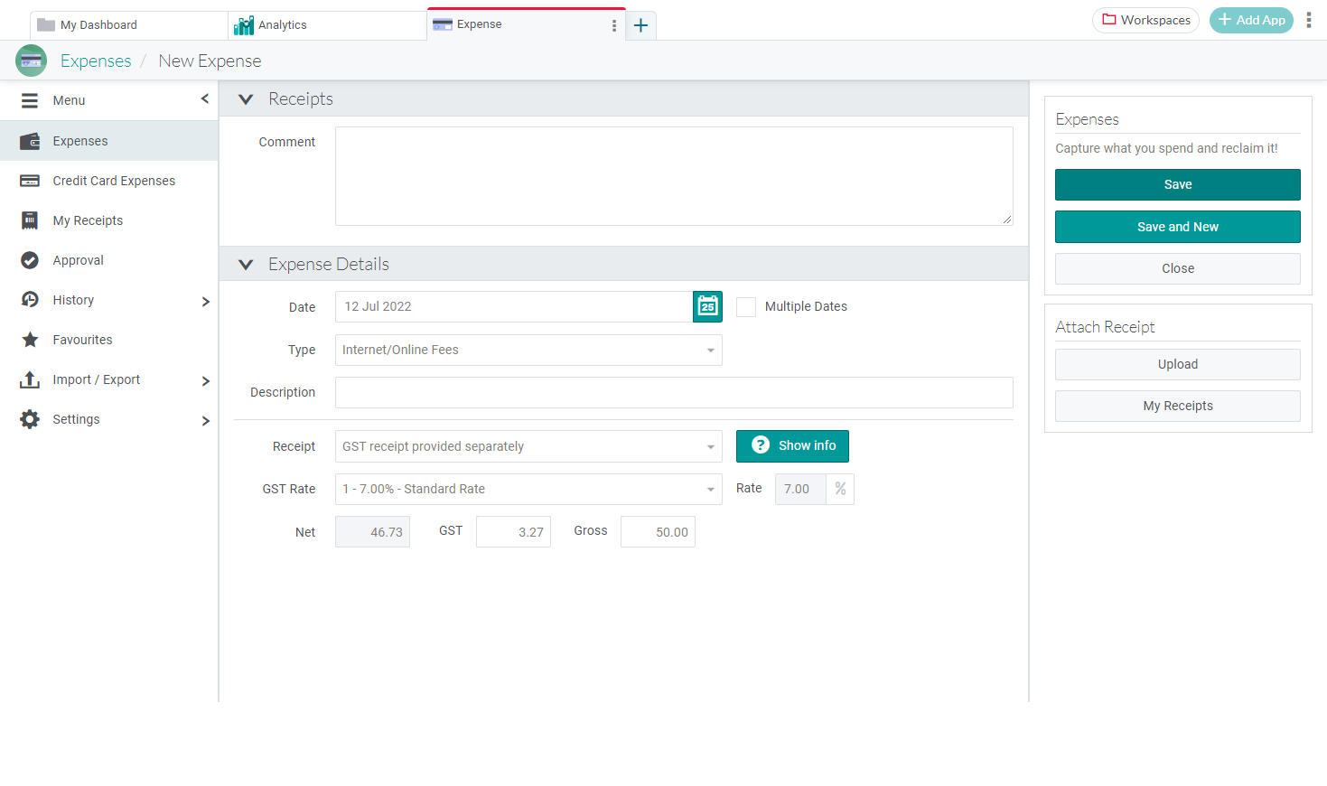
Task: Open the GST Rate dropdown
Action: [528, 489]
